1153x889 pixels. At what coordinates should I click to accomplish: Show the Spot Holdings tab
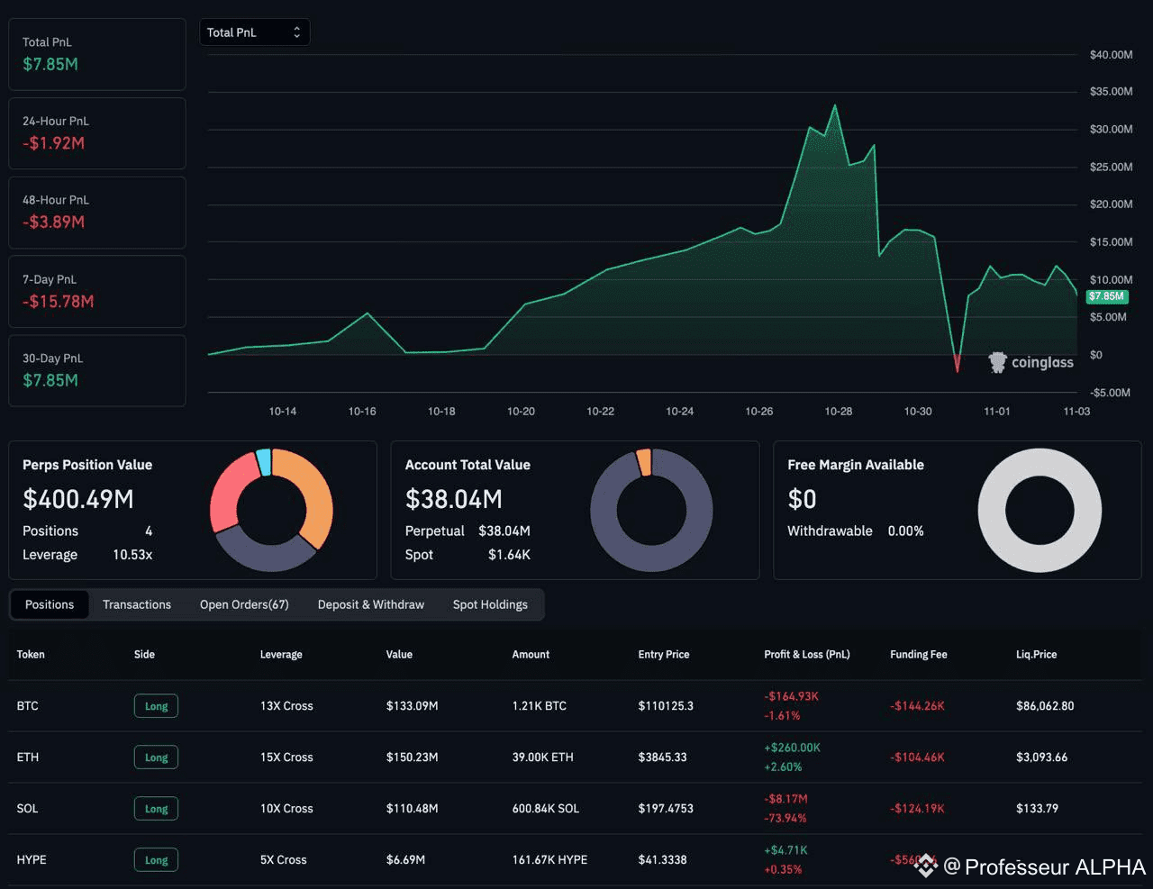coord(490,604)
